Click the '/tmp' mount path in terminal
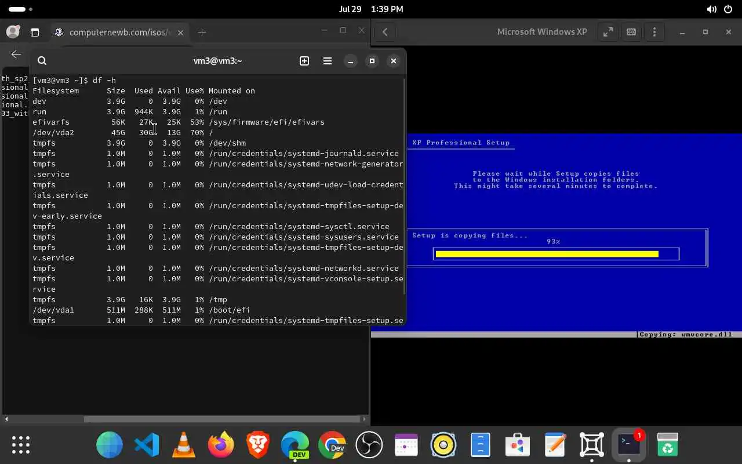Screen dimensions: 742x464 pyautogui.click(x=218, y=299)
